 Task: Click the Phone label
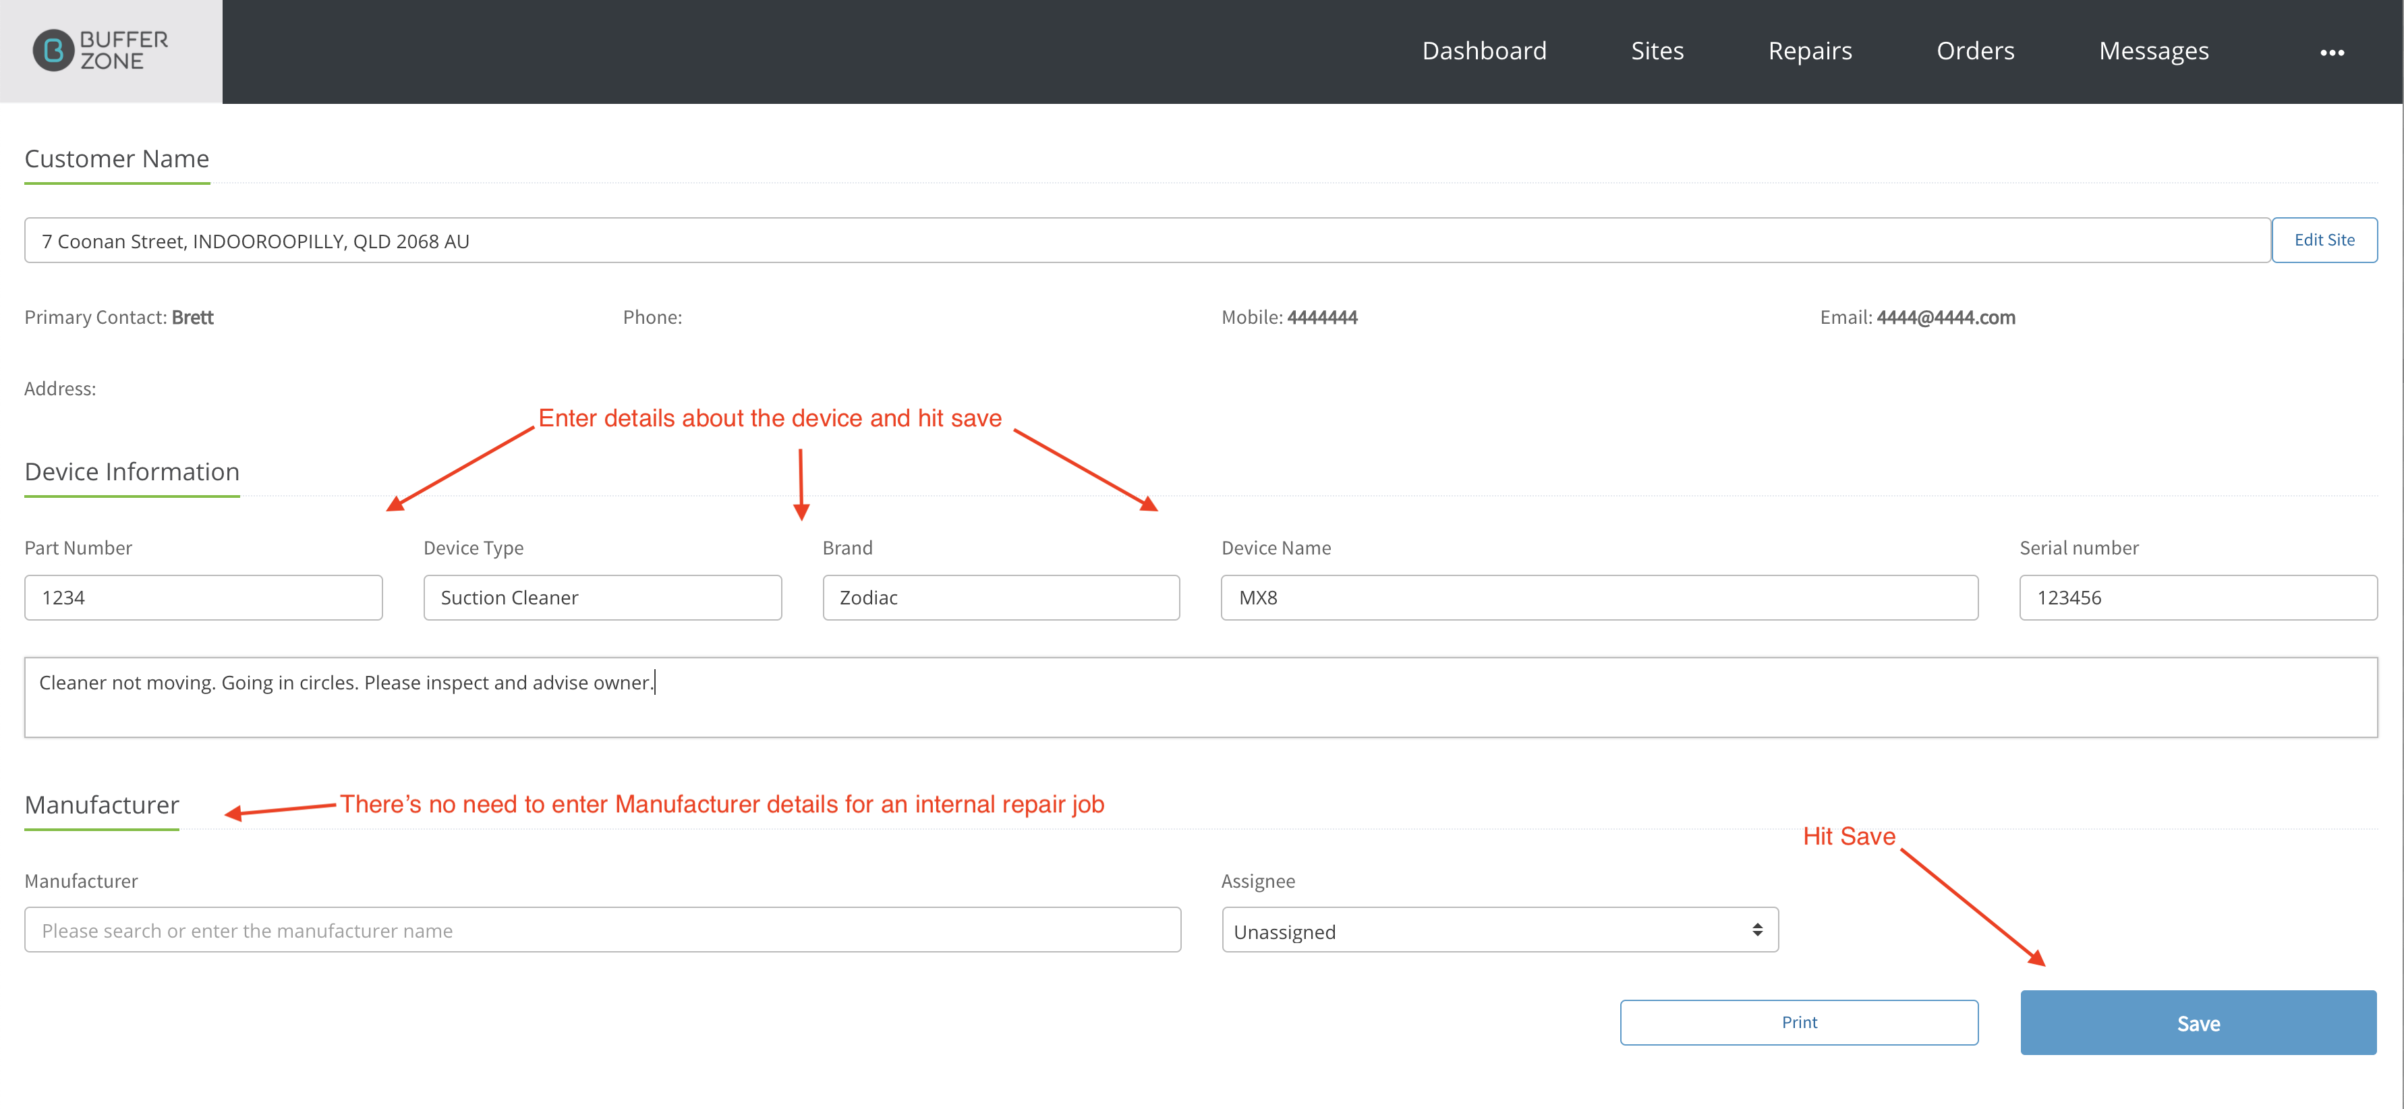pos(652,318)
